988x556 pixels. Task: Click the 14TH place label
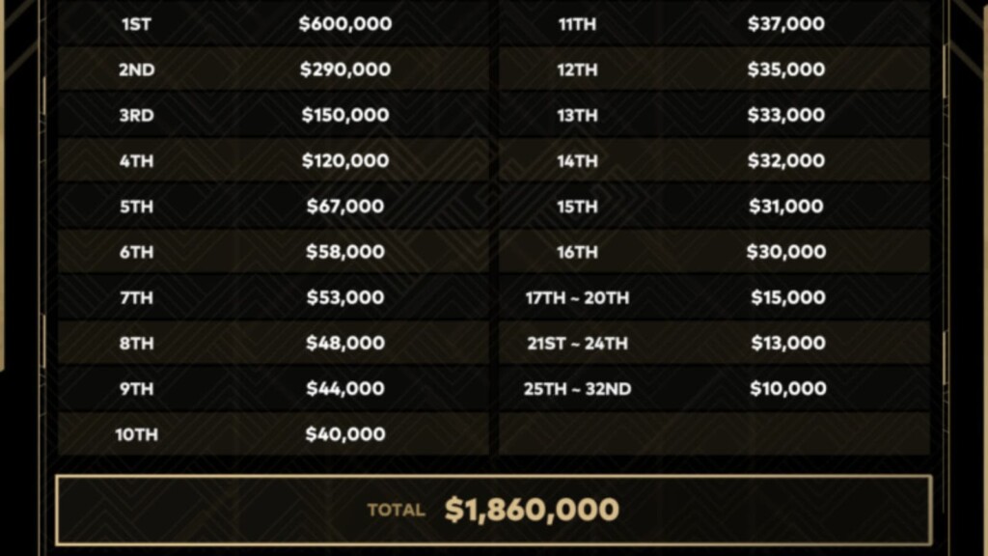click(577, 161)
